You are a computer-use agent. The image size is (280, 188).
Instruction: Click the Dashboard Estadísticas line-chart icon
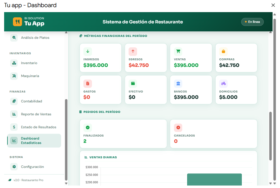(14, 140)
